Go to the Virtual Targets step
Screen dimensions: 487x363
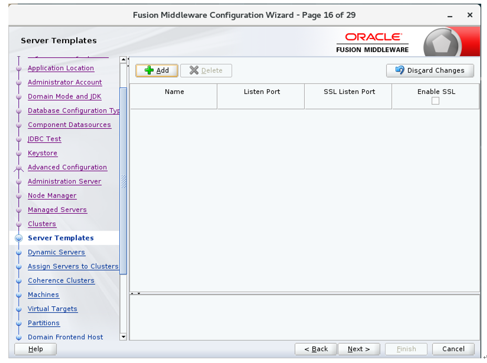tap(53, 309)
